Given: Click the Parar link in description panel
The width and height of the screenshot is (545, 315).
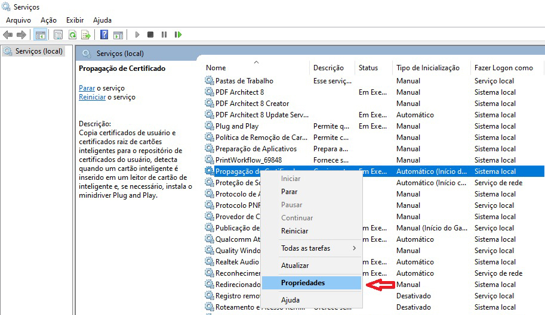Looking at the screenshot, I should [x=87, y=88].
